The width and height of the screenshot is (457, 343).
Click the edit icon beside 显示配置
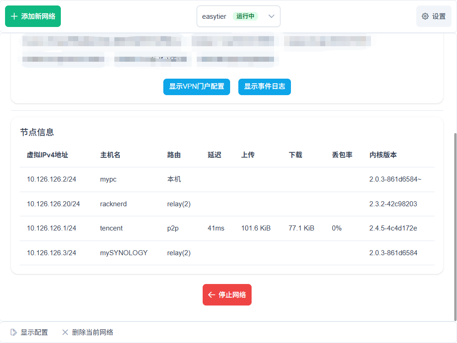click(14, 332)
